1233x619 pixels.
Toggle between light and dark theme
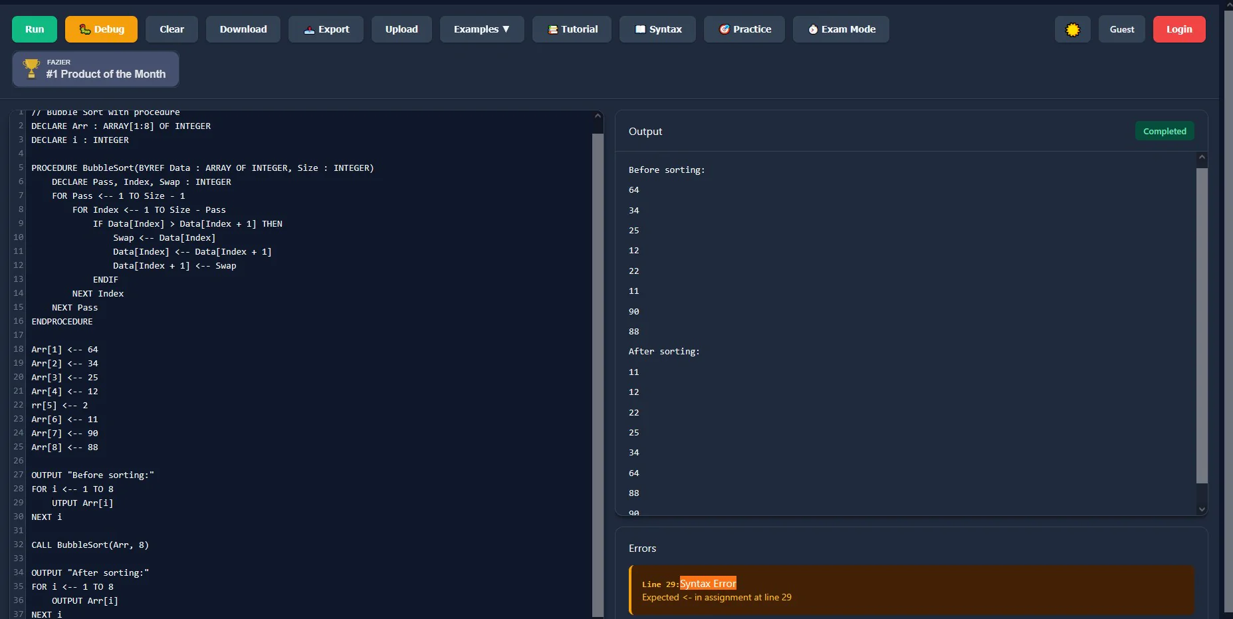1072,29
